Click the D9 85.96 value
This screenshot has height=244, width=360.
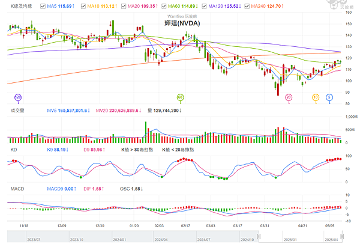point(94,150)
